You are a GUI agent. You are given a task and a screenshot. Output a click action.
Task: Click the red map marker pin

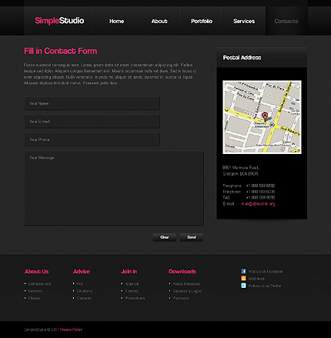pos(265,117)
